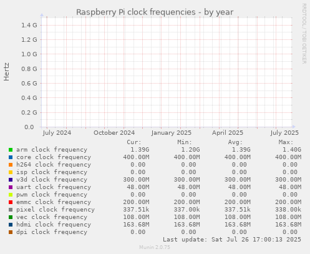Click the 'July 2025' x-axis label
This screenshot has height=254, width=310.
[284, 133]
